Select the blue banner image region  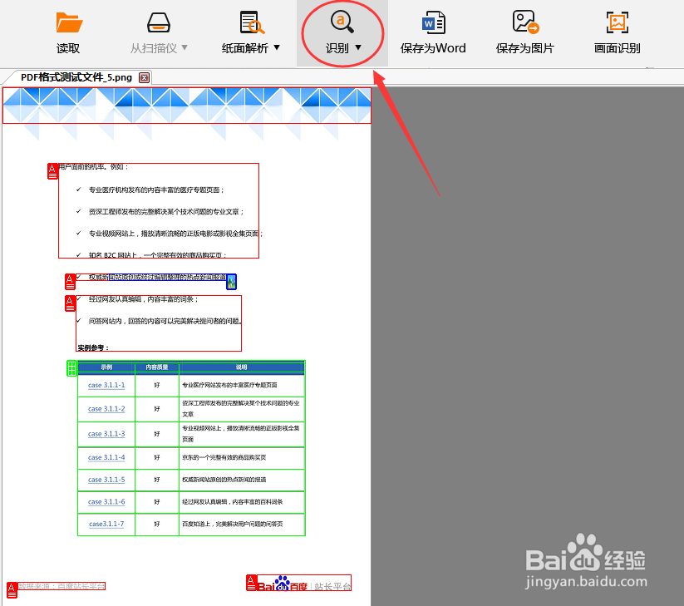[x=187, y=106]
